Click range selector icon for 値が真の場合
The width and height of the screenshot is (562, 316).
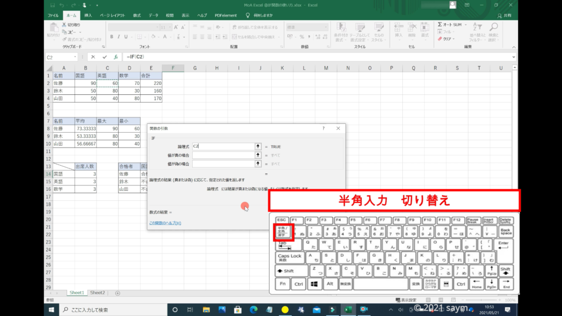258,155
